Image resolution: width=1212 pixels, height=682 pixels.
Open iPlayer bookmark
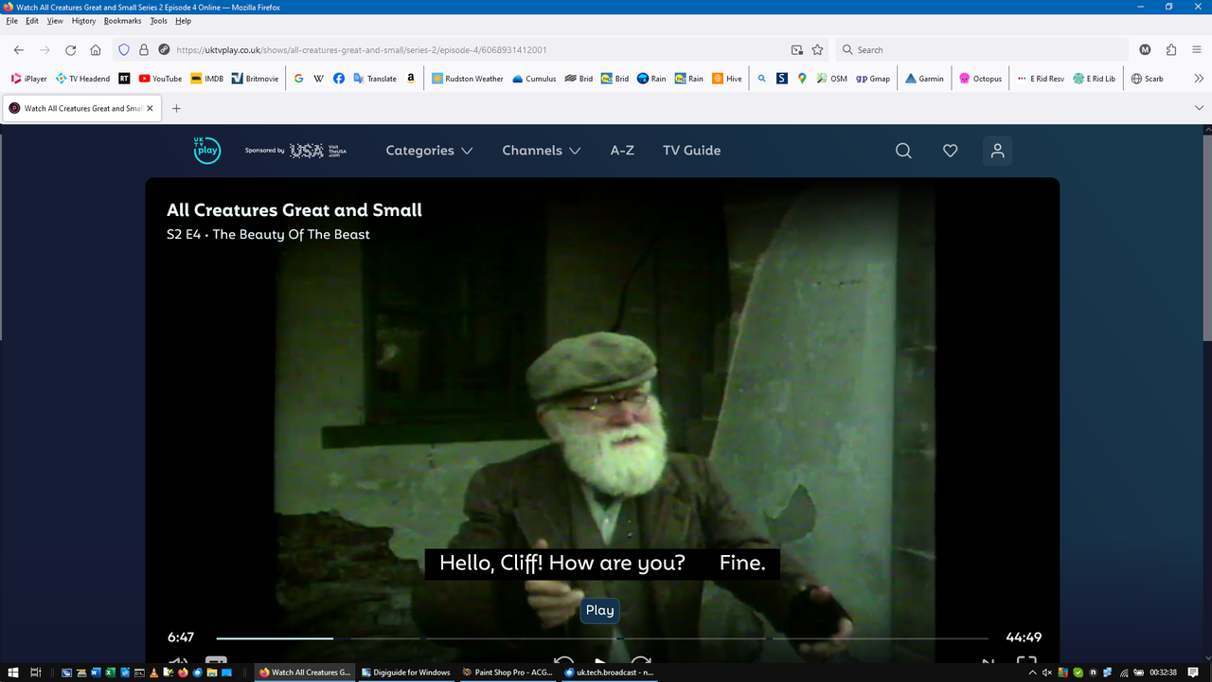[29, 79]
